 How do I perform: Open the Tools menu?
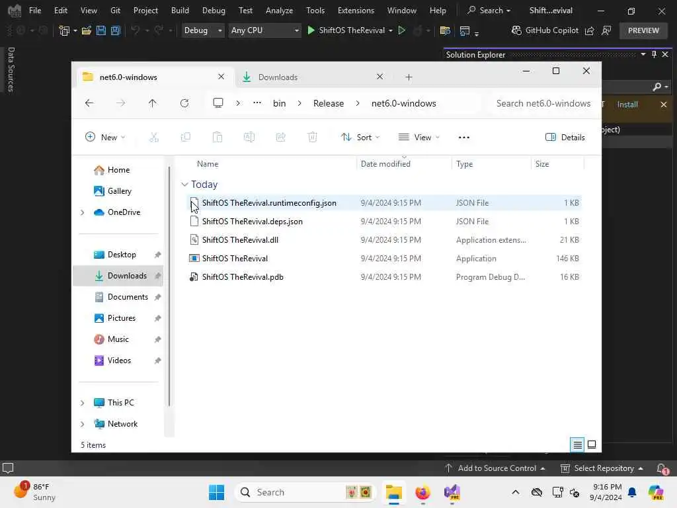315,11
